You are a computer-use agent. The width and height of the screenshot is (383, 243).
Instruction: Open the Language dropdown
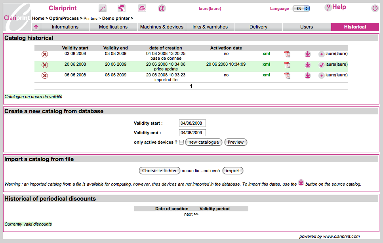point(301,8)
